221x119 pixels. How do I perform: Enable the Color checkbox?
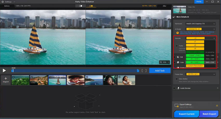click(x=174, y=62)
